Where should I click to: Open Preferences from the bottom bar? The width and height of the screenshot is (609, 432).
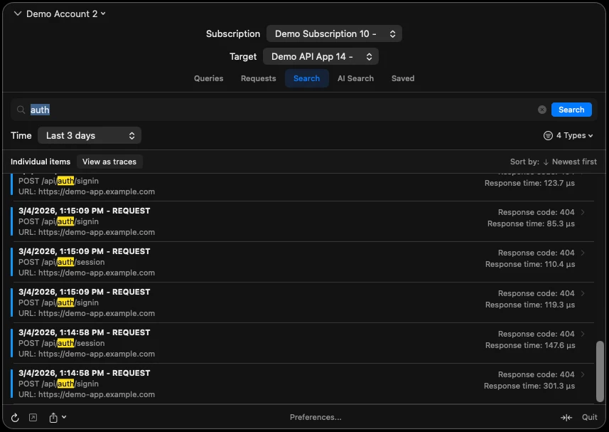pos(315,417)
